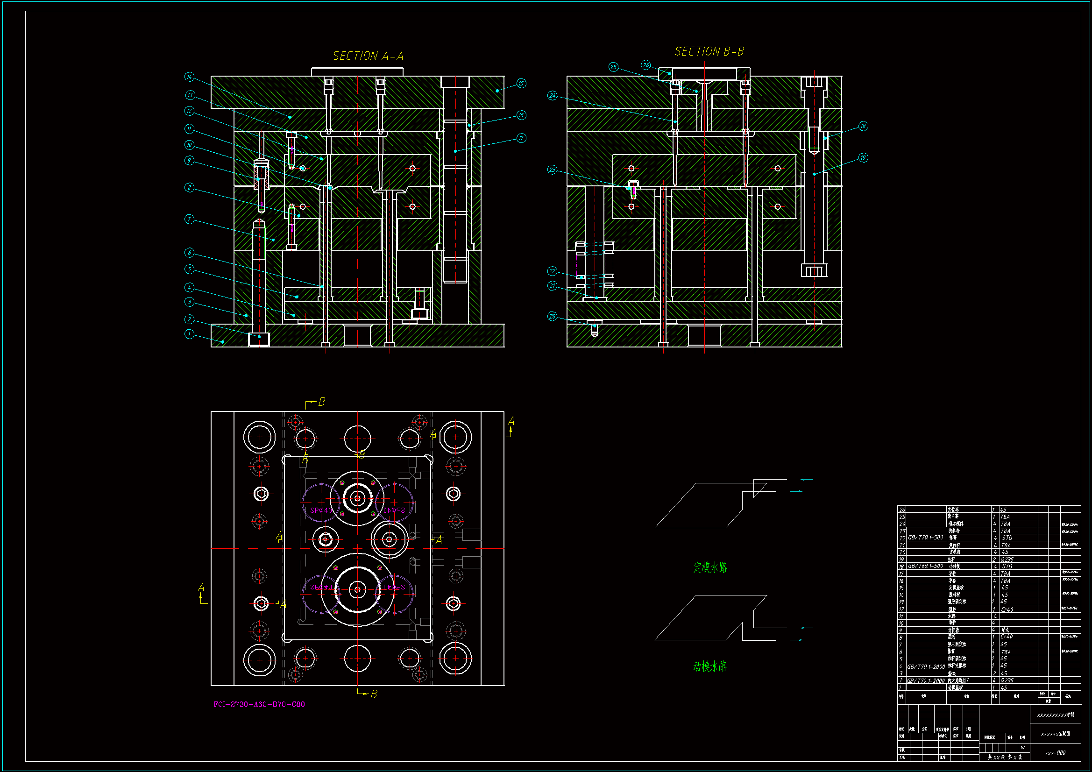Click the B section marker below plan view
1092x772 pixels.
tap(374, 694)
